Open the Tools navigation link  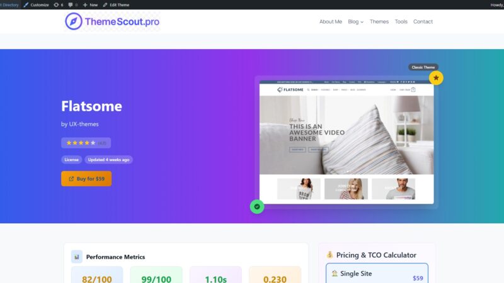point(401,21)
